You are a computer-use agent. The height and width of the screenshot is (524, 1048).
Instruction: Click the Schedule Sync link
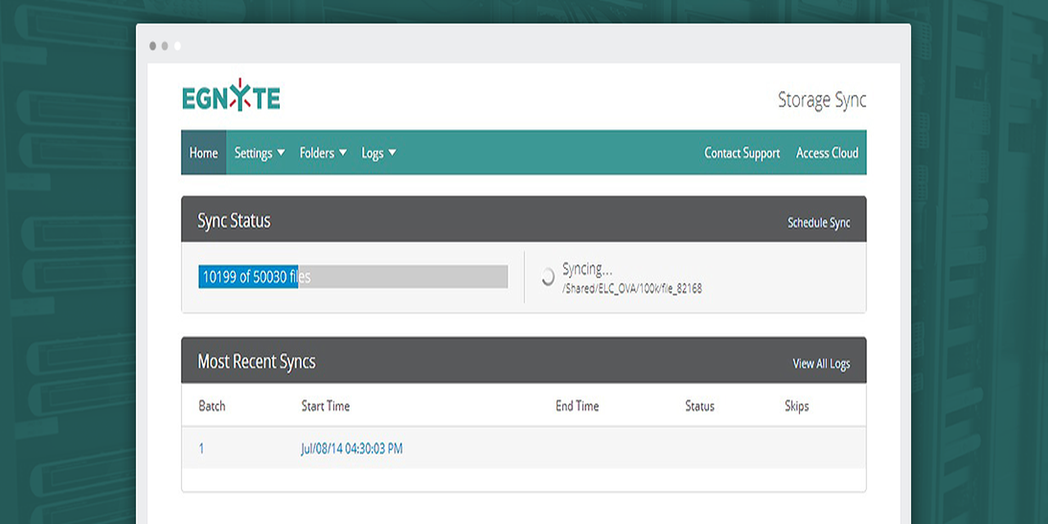(x=819, y=223)
